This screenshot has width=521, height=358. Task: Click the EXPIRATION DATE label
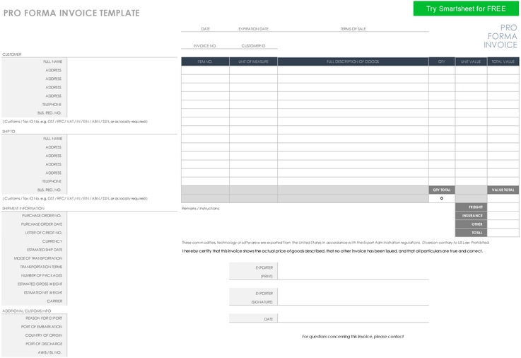[253, 29]
